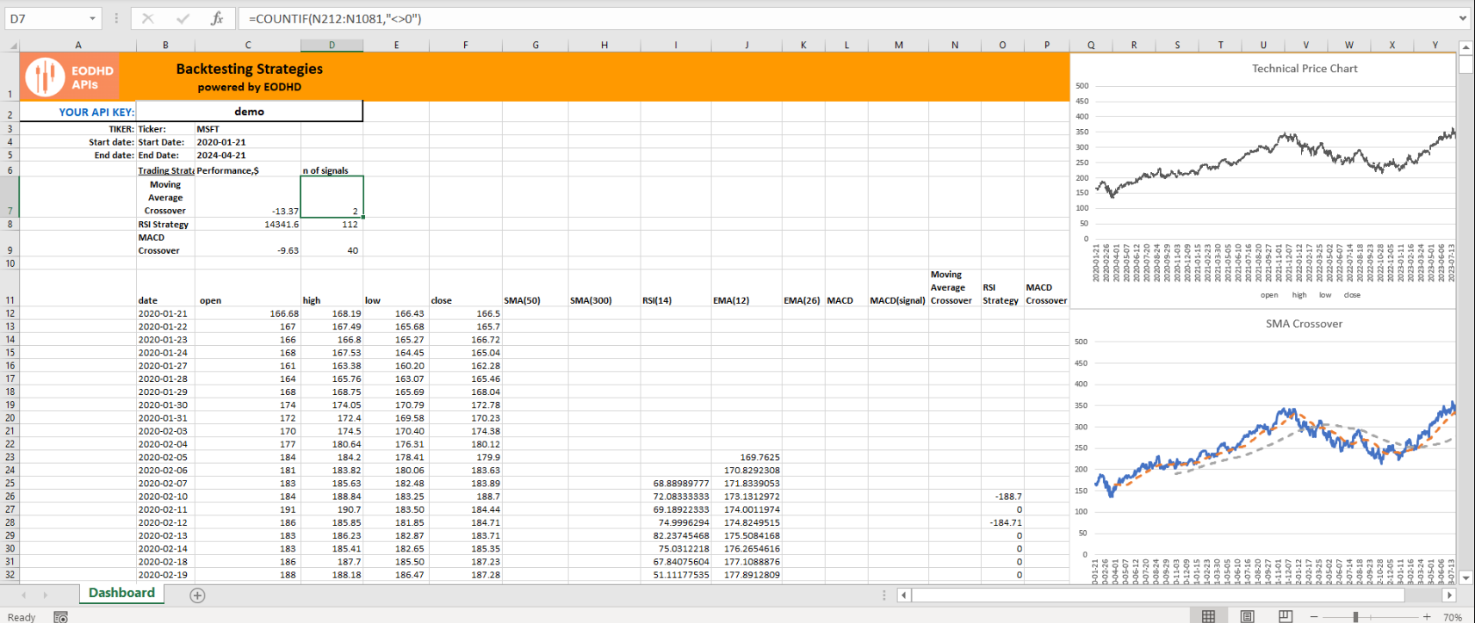
Task: Click the End Date value 2024-04-21
Action: 247,155
